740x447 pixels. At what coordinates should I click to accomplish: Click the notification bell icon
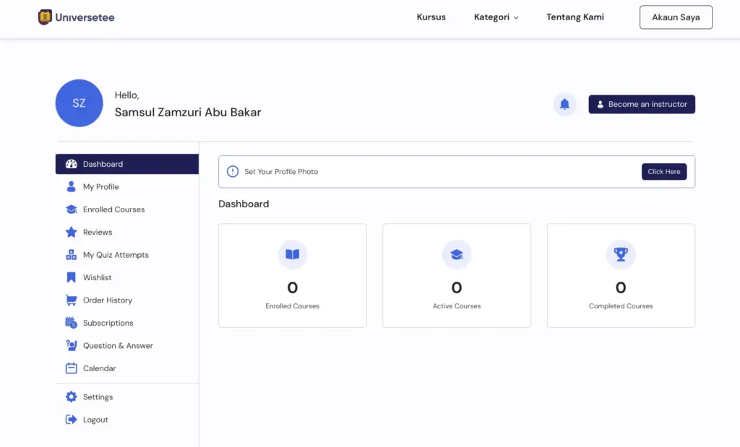(564, 104)
